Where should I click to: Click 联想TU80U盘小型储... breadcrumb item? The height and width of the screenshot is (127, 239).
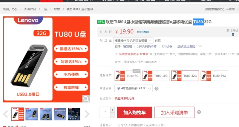(x=81, y=9)
